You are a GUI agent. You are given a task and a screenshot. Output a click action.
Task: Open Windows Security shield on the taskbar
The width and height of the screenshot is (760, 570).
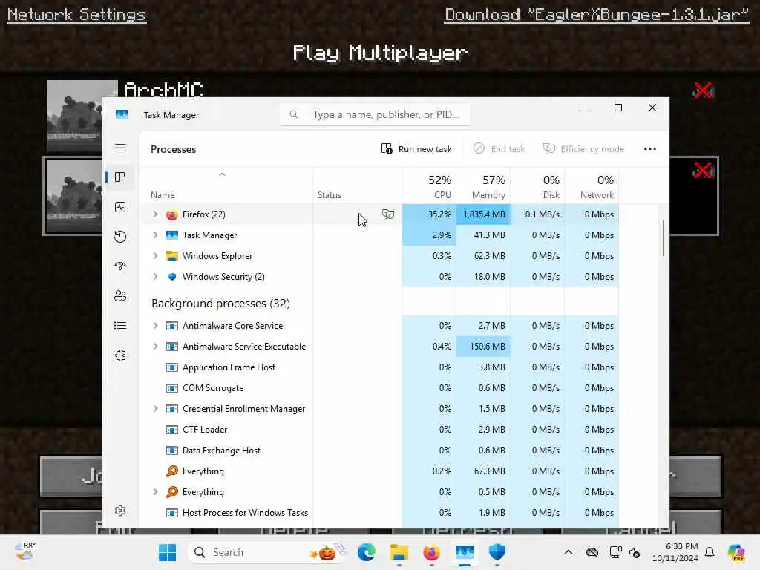click(497, 552)
